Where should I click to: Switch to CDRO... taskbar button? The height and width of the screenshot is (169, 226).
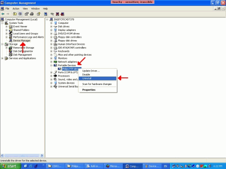coord(55,166)
